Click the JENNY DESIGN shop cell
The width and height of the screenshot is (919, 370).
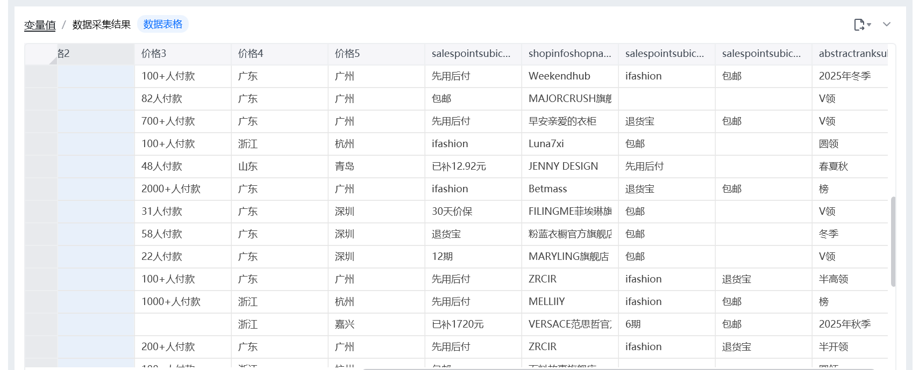(570, 166)
